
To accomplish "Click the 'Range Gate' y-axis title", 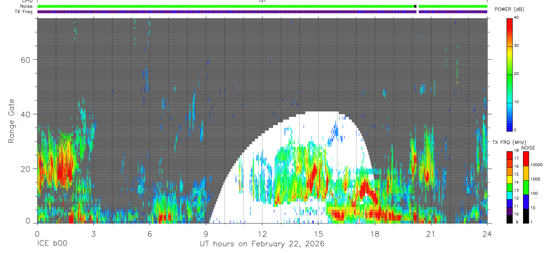I will click(12, 121).
